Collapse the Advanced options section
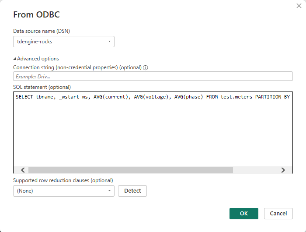 36,59
